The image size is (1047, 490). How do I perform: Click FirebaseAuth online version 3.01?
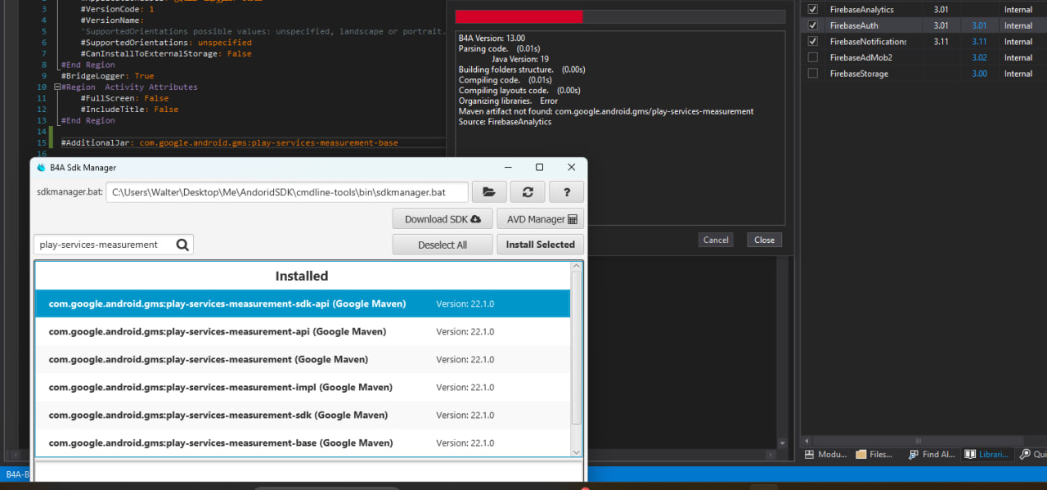pyautogui.click(x=979, y=25)
